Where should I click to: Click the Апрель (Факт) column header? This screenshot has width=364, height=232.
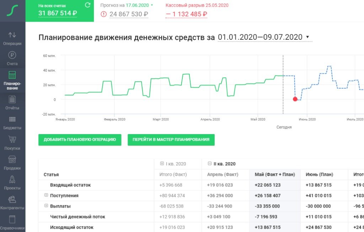(x=223, y=174)
